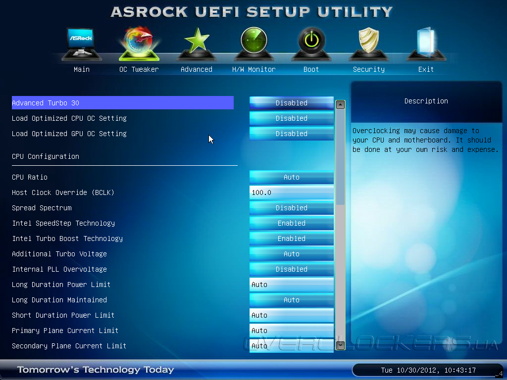This screenshot has width=507, height=380.
Task: Select the Boot power button icon
Action: [311, 44]
